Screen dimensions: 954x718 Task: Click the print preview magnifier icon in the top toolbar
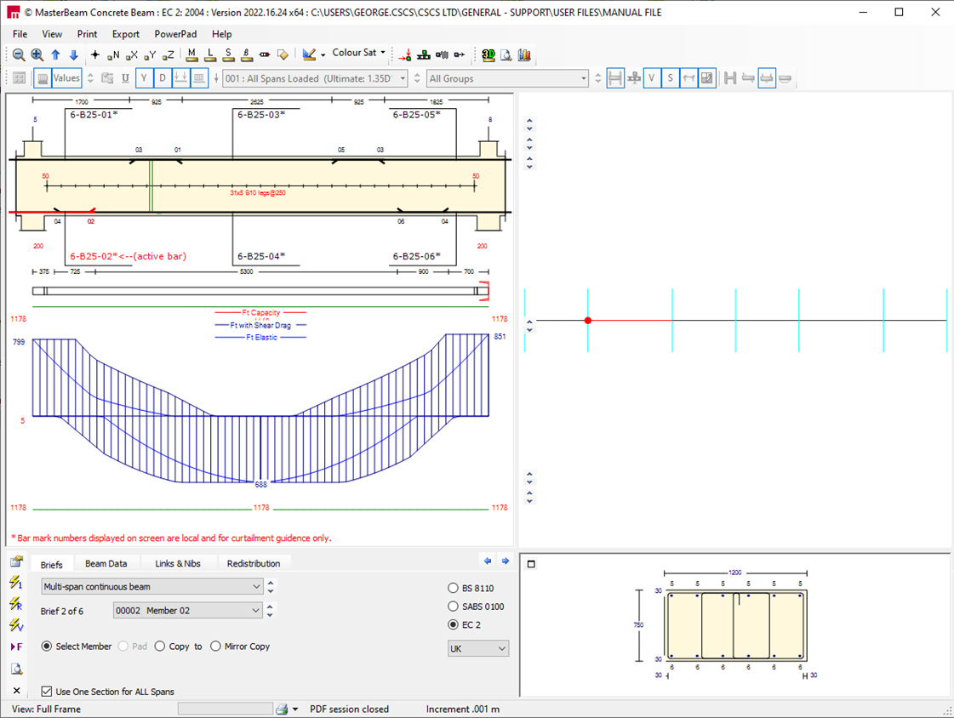tap(506, 54)
